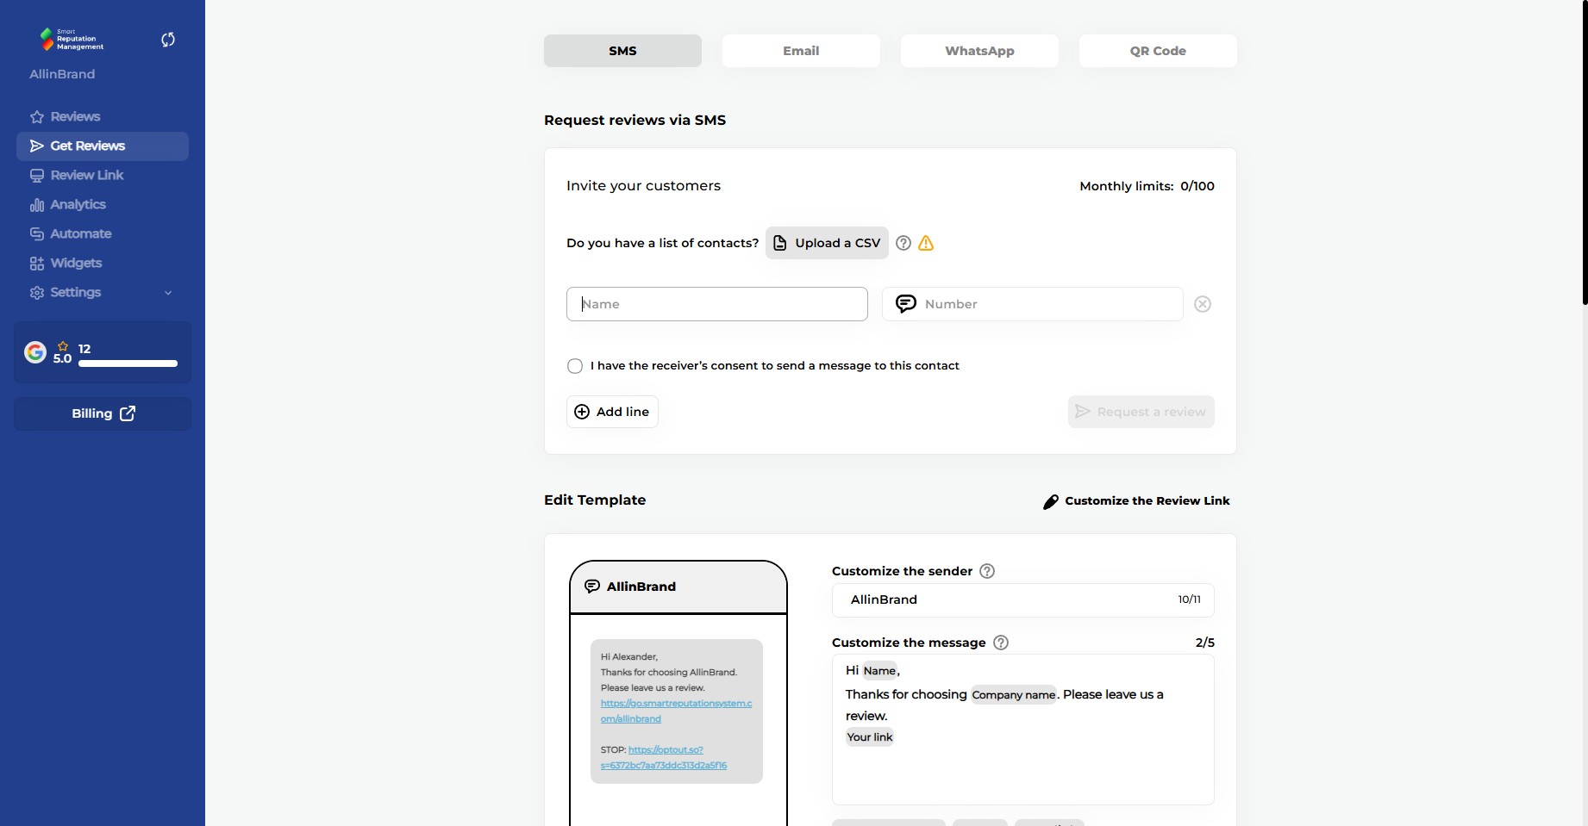Go to Review Link page
Viewport: 1588px width, 826px height.
(x=103, y=176)
